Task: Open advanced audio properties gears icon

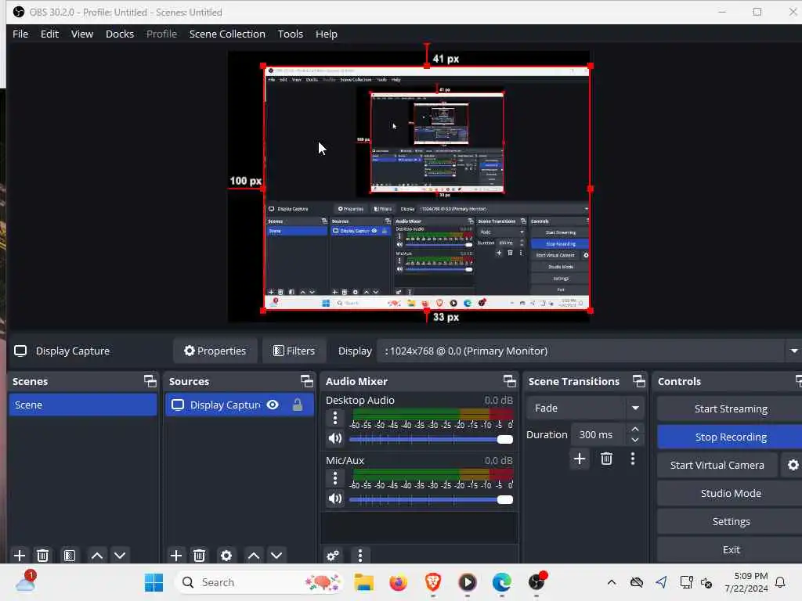Action: point(332,555)
